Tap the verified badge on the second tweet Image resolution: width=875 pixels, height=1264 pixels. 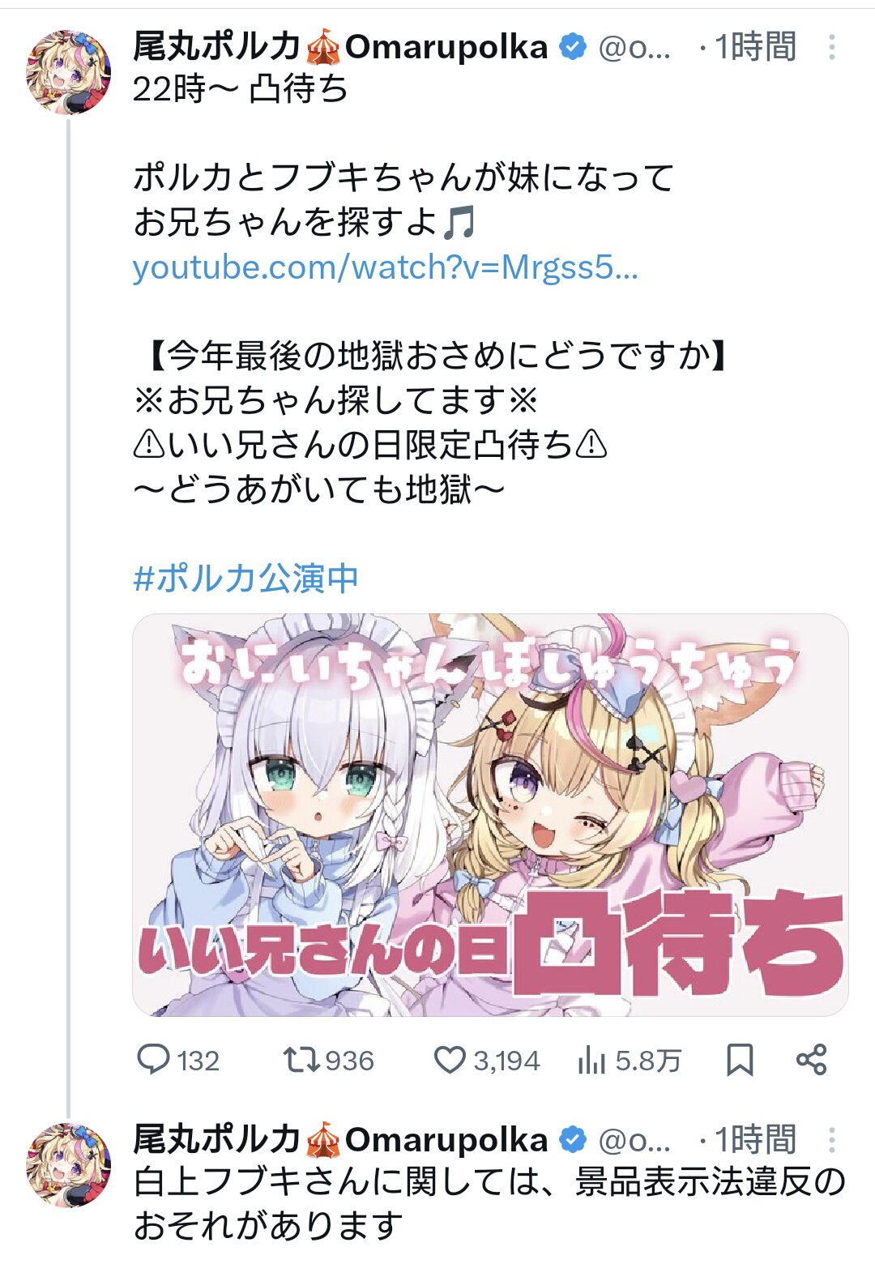(573, 1139)
